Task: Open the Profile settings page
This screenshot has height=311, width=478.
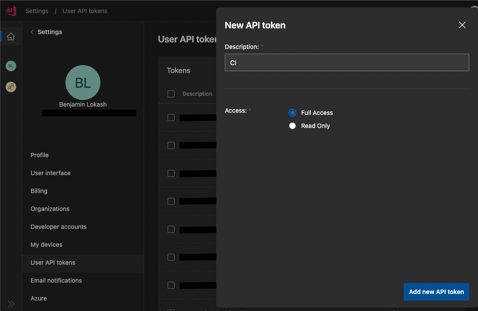Action: point(40,155)
